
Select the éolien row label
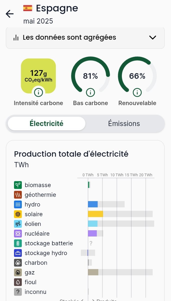pyautogui.click(x=33, y=224)
